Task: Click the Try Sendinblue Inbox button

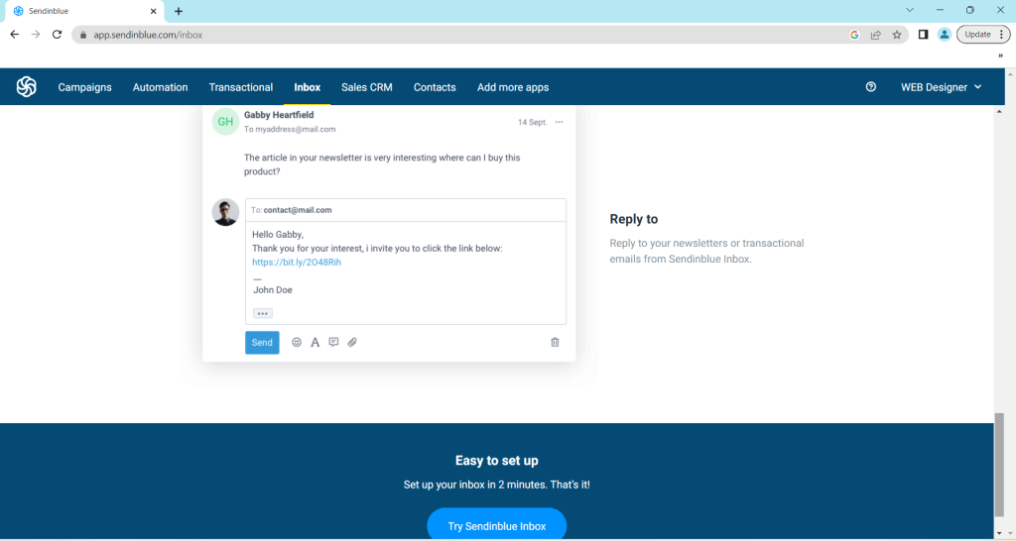Action: click(x=496, y=525)
